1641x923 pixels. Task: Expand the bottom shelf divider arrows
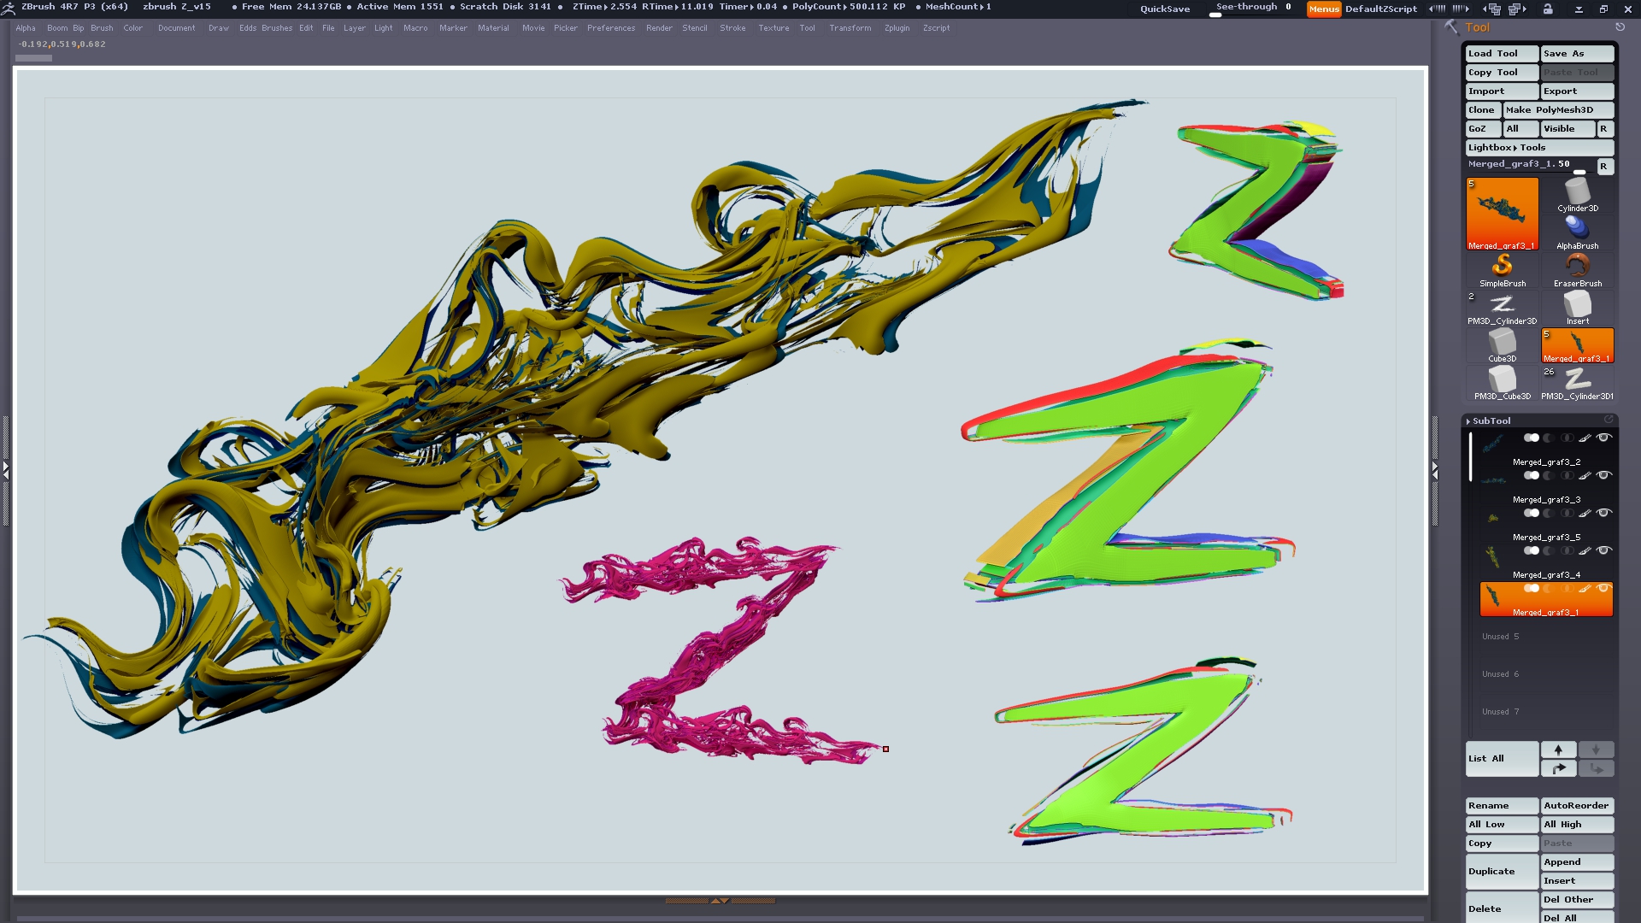(x=720, y=900)
